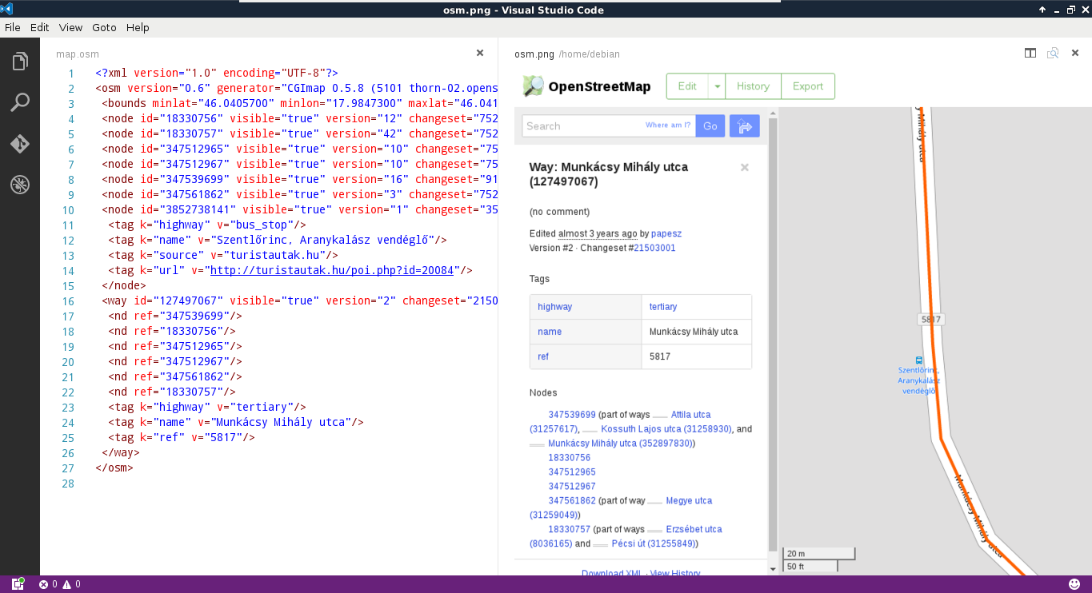Open the Explorer icon in activity bar

pos(20,62)
